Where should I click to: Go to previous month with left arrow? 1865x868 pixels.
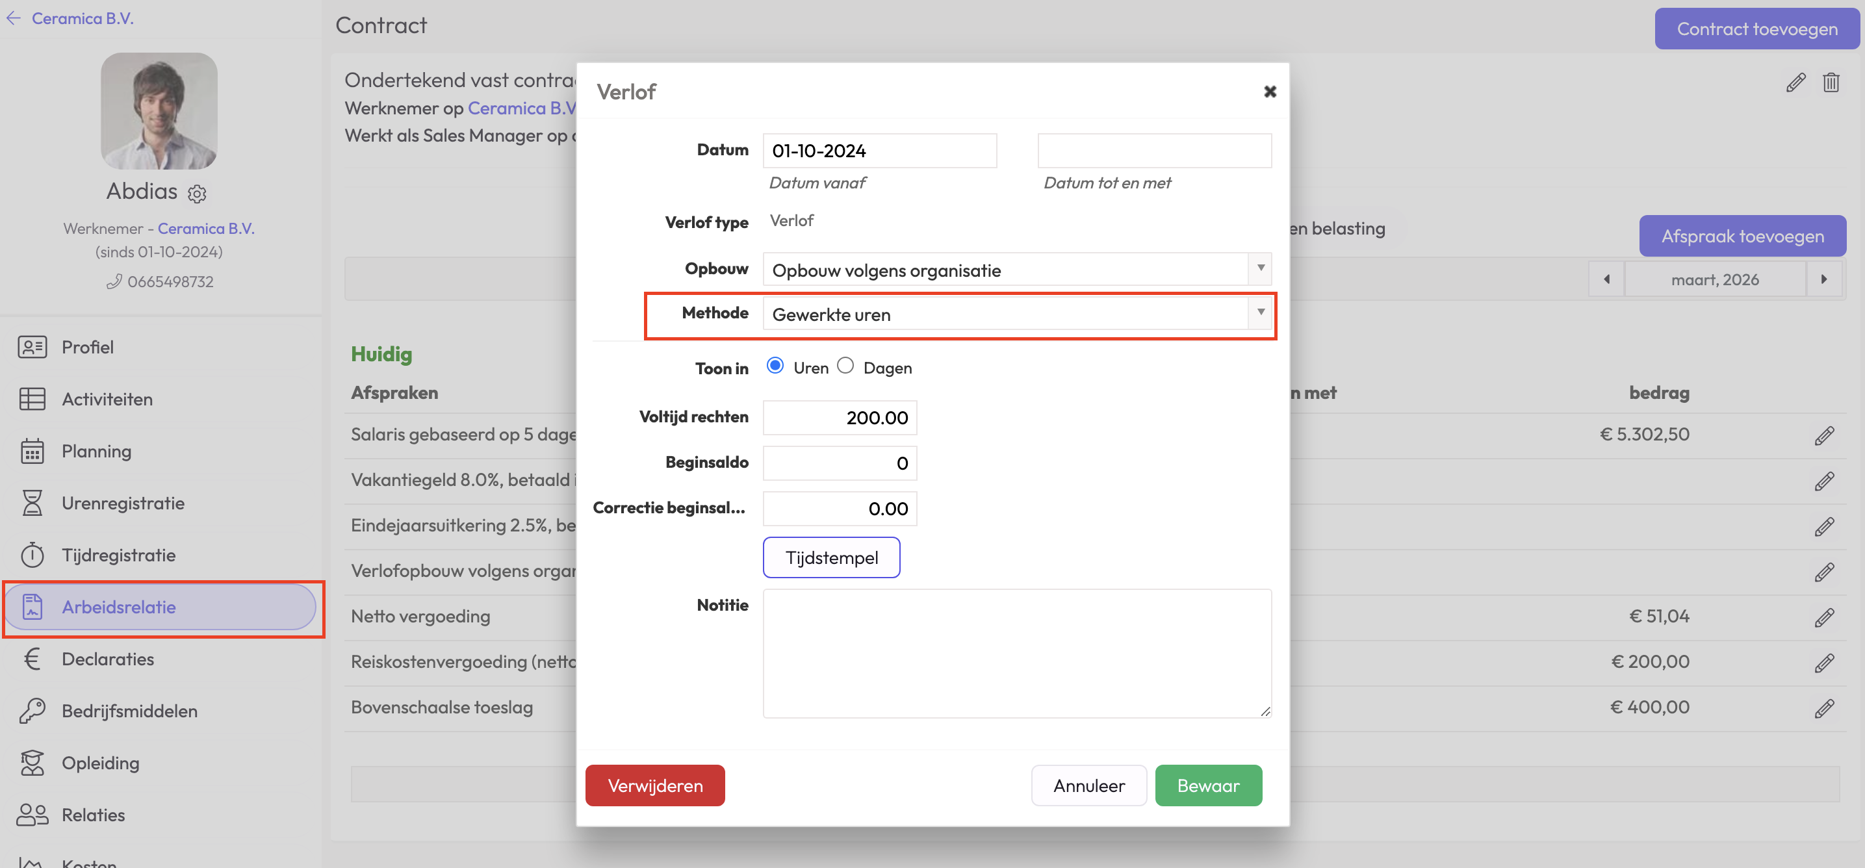click(1606, 279)
